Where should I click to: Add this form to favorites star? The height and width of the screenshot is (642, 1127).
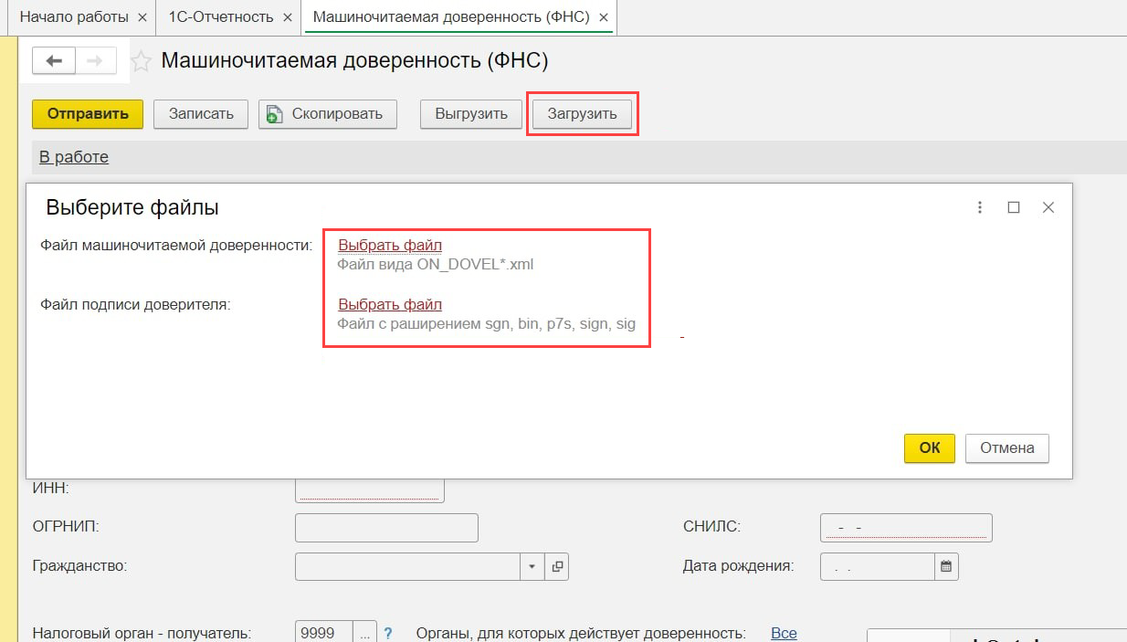tap(141, 61)
